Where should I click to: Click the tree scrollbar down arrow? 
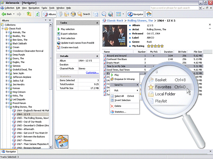pos(50,147)
